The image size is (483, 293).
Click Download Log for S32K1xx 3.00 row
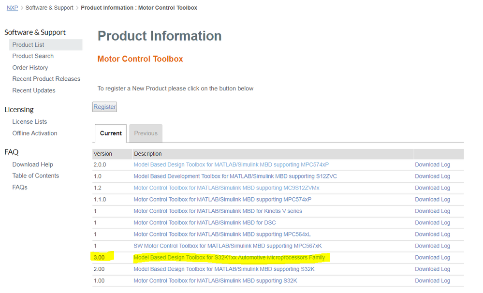click(433, 257)
